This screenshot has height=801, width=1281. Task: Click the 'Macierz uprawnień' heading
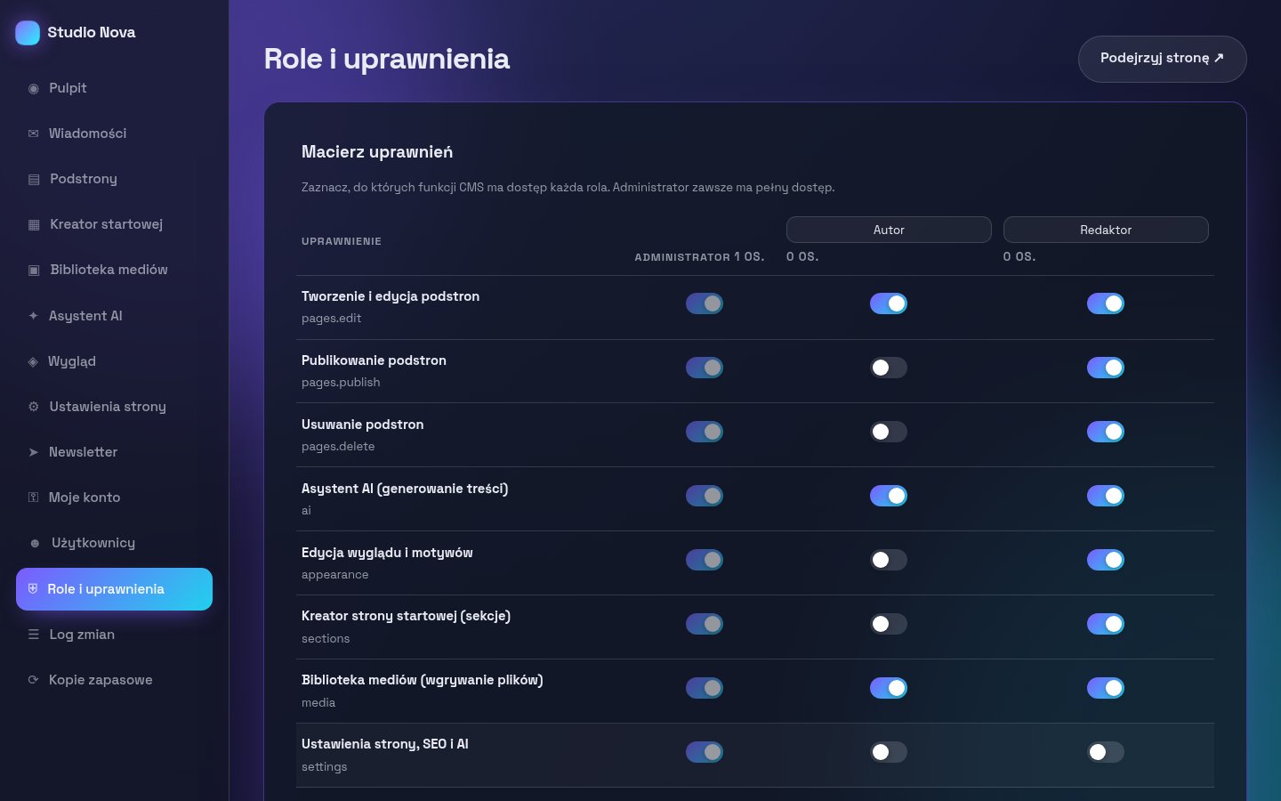point(377,152)
